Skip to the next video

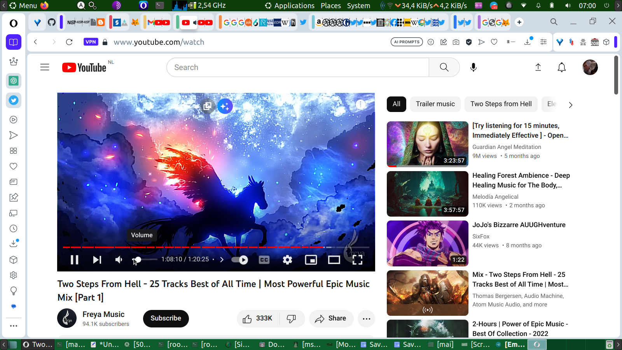point(97,260)
